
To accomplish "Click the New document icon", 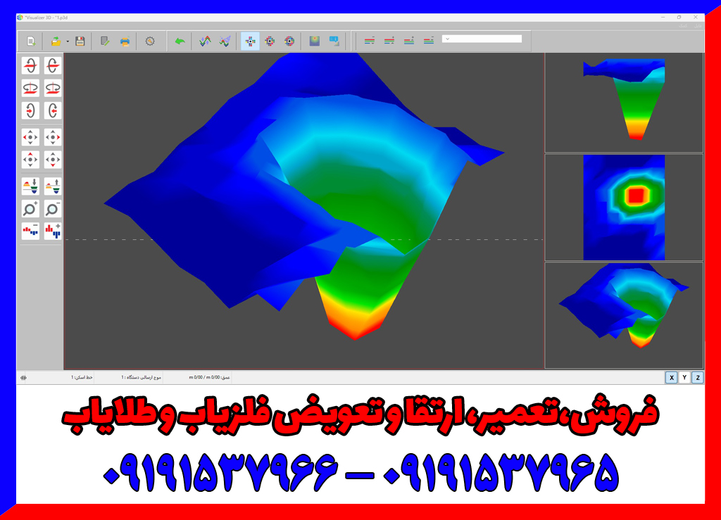I will click(31, 42).
